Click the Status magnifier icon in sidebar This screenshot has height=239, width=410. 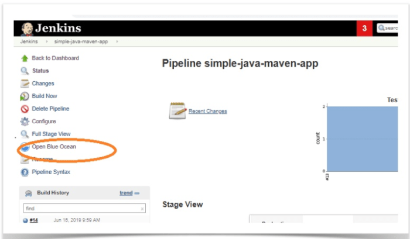[x=25, y=71]
